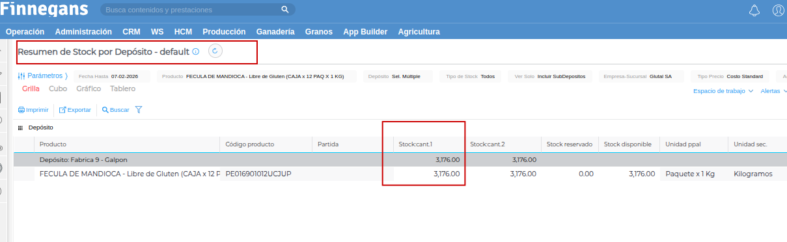Open the CRM menu
787x242 pixels.
click(131, 31)
